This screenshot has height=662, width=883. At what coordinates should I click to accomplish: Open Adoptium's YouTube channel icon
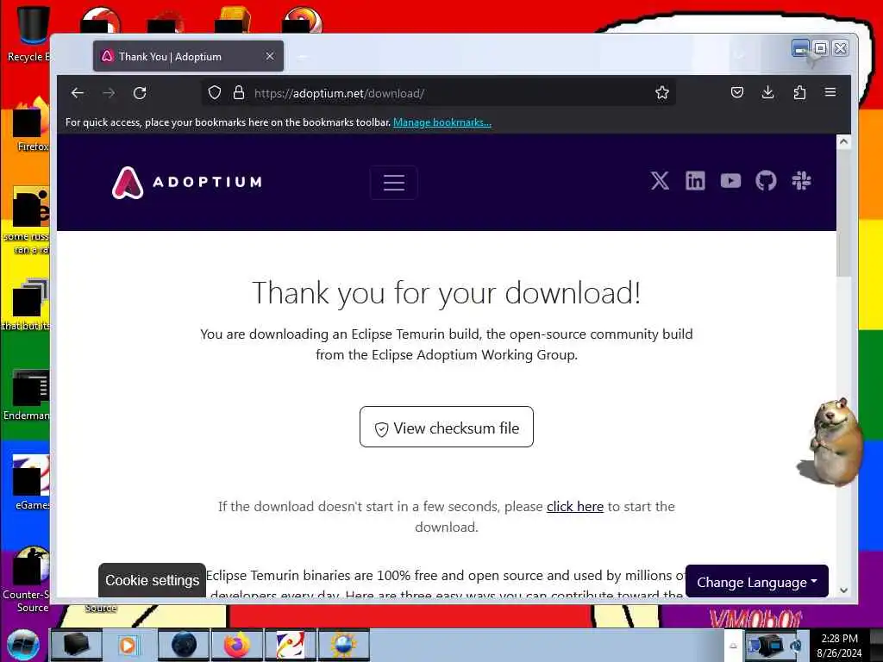pyautogui.click(x=731, y=181)
